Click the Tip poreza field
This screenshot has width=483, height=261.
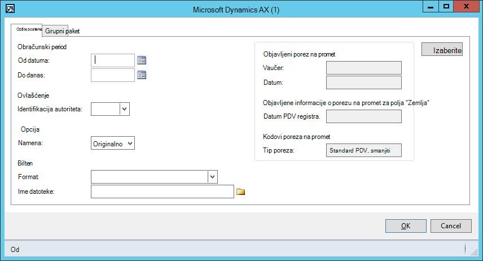[364, 150]
